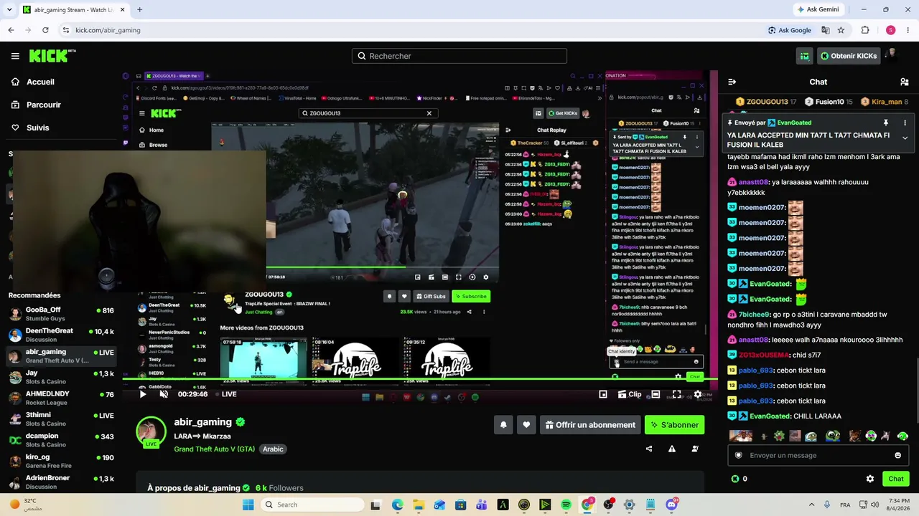Image resolution: width=919 pixels, height=516 pixels.
Task: Open 3thimni recommended channel
Action: click(60, 419)
